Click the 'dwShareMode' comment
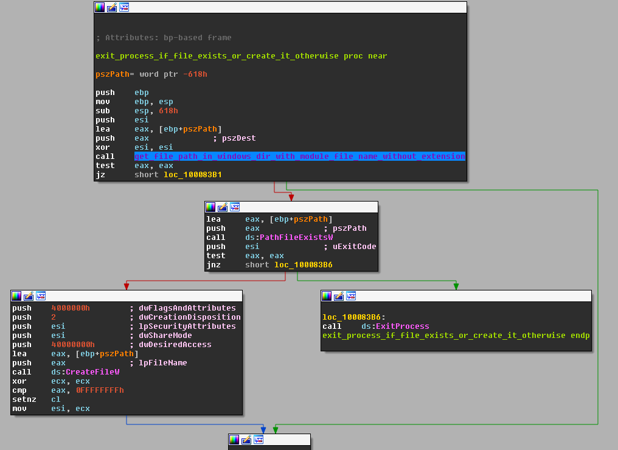 (161, 336)
